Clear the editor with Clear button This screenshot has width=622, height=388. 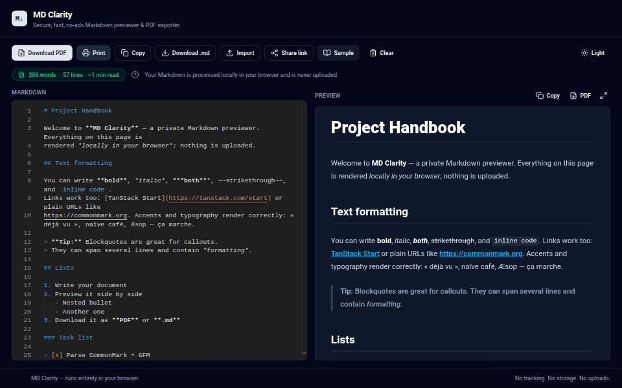tap(382, 52)
